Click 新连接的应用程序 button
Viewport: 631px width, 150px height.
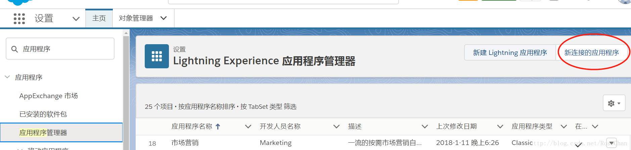(591, 53)
